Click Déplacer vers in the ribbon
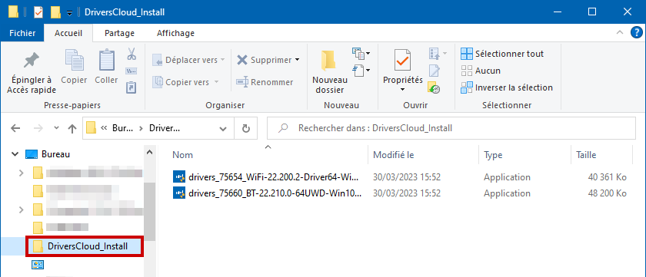The width and height of the screenshot is (646, 277). [x=188, y=60]
